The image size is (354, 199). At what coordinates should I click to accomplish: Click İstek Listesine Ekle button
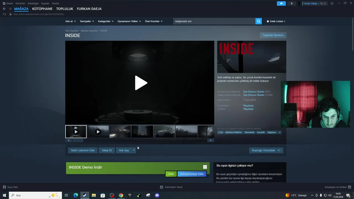83,150
